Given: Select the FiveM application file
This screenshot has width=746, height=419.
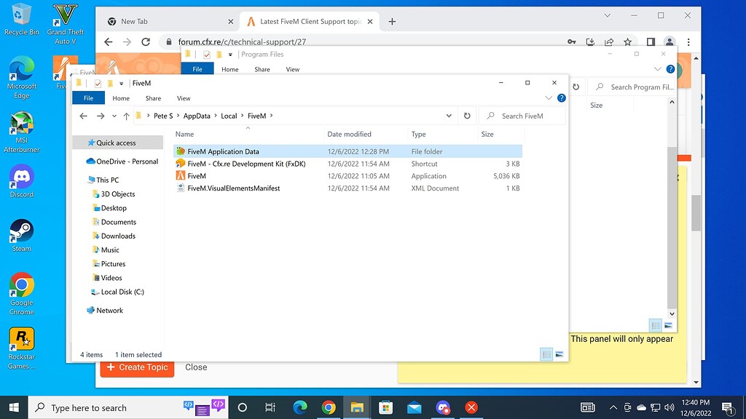Looking at the screenshot, I should (x=197, y=176).
